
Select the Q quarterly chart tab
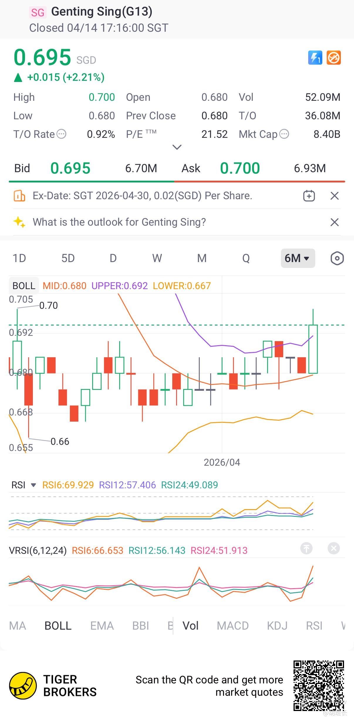246,258
